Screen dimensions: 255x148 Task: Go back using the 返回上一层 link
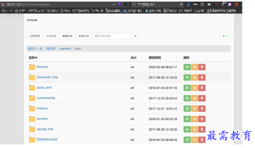point(35,49)
